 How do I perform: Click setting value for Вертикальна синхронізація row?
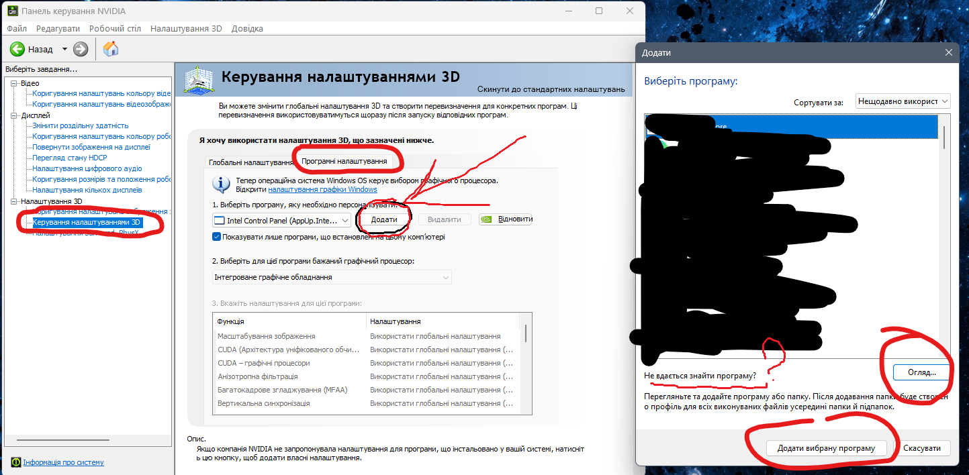click(x=443, y=403)
